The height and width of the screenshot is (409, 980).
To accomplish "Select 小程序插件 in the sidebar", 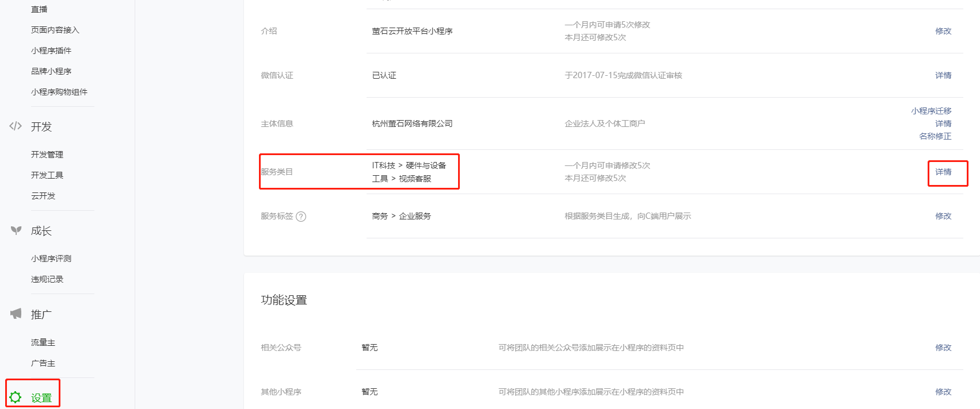I will tap(51, 50).
